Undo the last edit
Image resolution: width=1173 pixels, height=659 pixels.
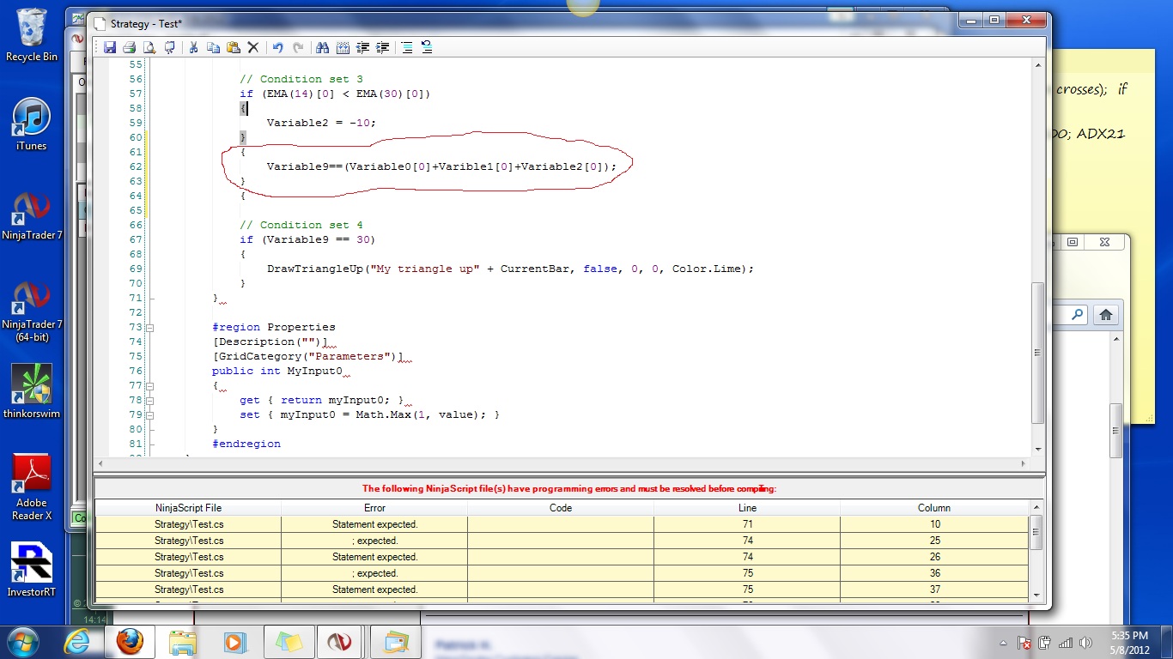pyautogui.click(x=277, y=48)
